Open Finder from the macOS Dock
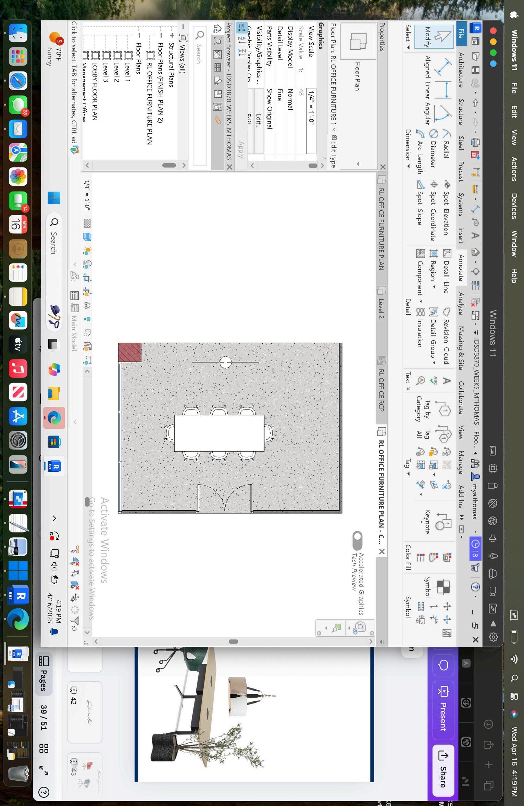 [x=18, y=33]
